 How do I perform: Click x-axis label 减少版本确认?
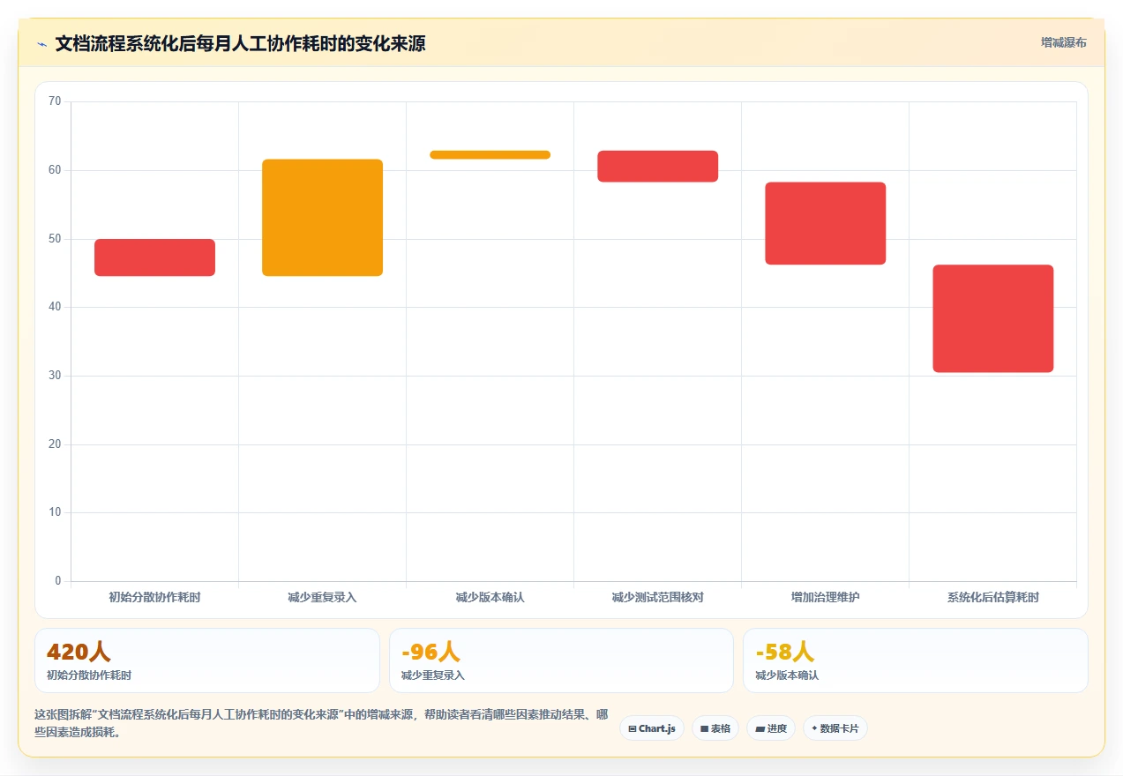coord(490,597)
